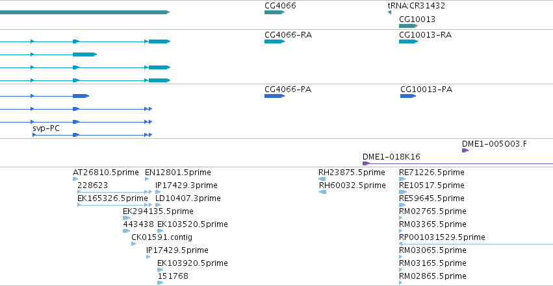Screen dimensions: 553x286
Task: Select the CG10013-RA label
Action: tap(426, 35)
